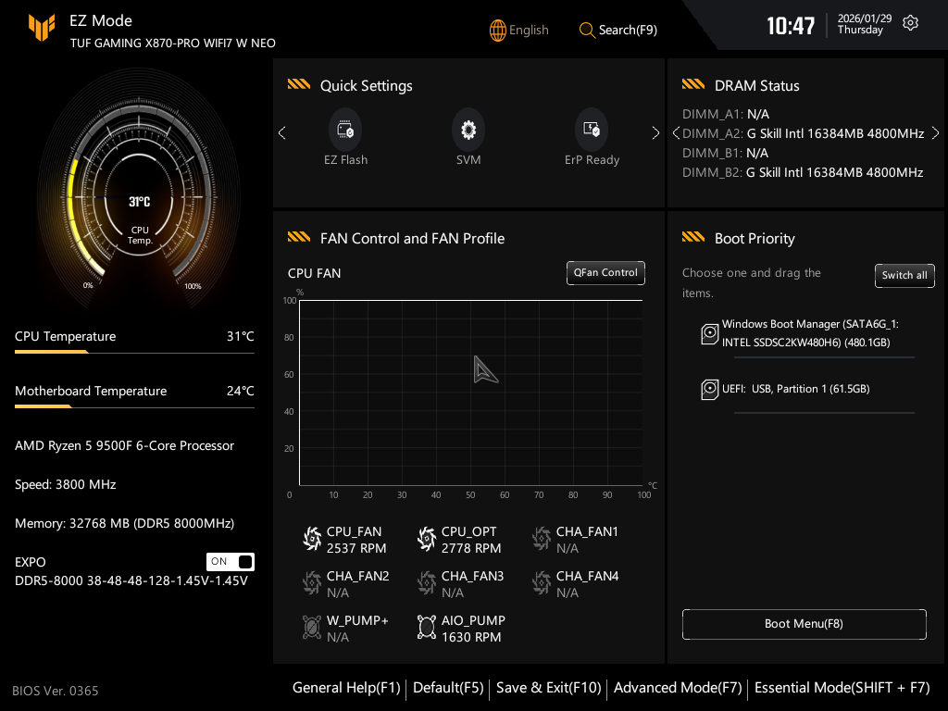This screenshot has width=948, height=711.
Task: Show previous DRAM Status page arrow
Action: point(676,133)
